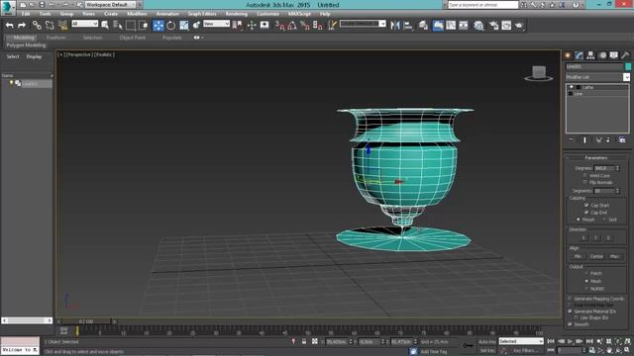634x356 pixels.
Task: Uncheck the Cap End checkbox
Action: click(586, 212)
